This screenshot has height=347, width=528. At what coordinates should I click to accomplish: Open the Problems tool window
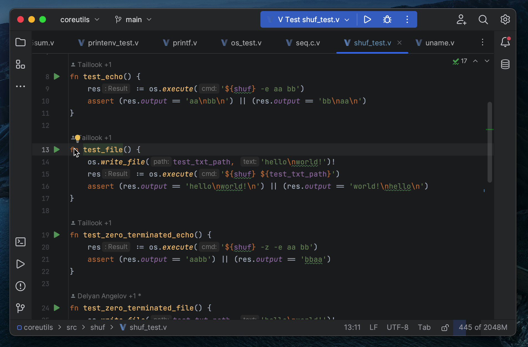tap(20, 286)
